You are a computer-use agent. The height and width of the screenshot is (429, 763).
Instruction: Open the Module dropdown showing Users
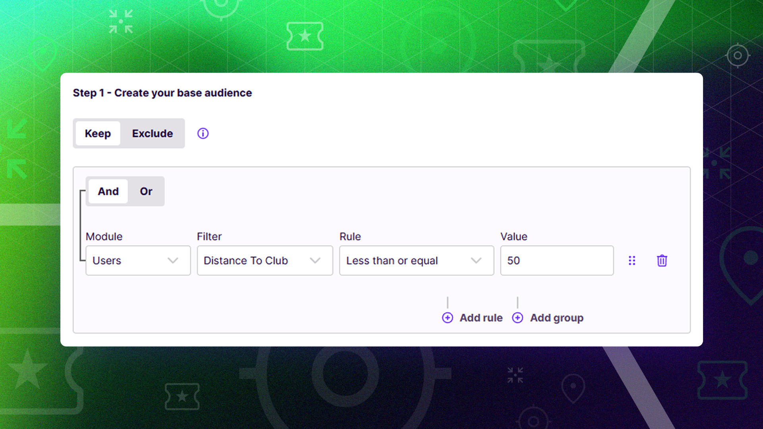(x=131, y=261)
